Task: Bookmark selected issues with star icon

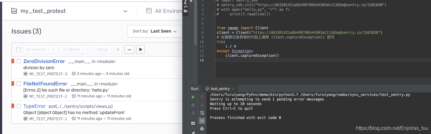Action: click(x=117, y=49)
